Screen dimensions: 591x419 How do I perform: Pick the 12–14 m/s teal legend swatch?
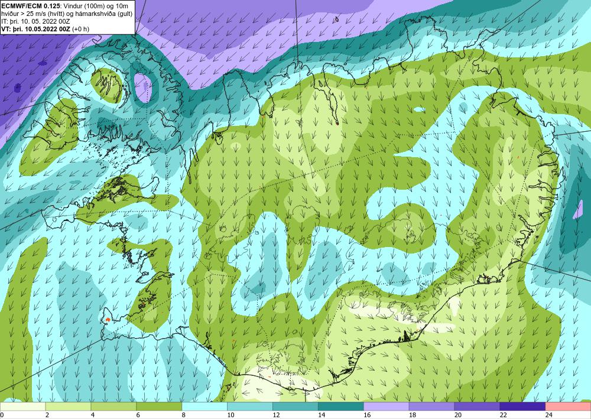(x=295, y=407)
